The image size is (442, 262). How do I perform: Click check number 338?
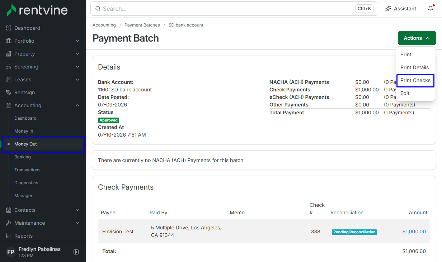click(315, 232)
